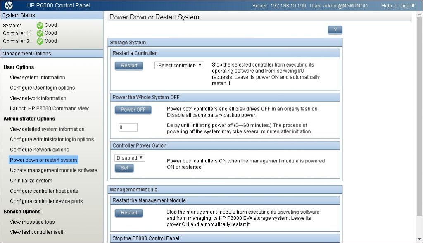Click the Power OFF button

[x=133, y=110]
